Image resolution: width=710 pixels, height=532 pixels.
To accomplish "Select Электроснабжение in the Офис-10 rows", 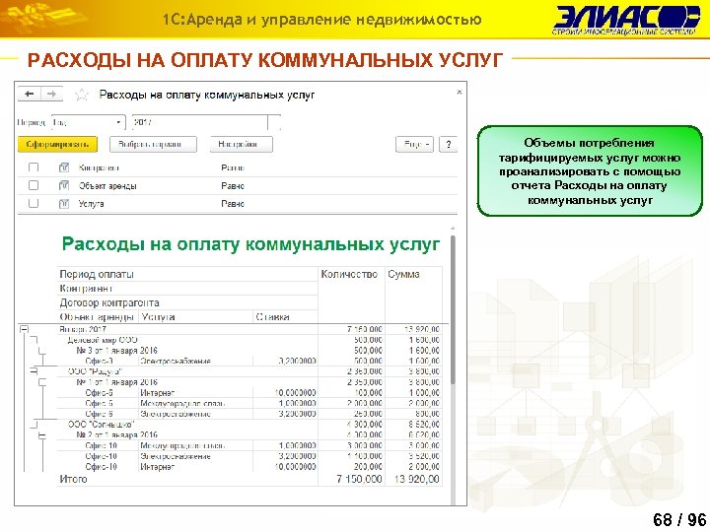I will tap(176, 456).
